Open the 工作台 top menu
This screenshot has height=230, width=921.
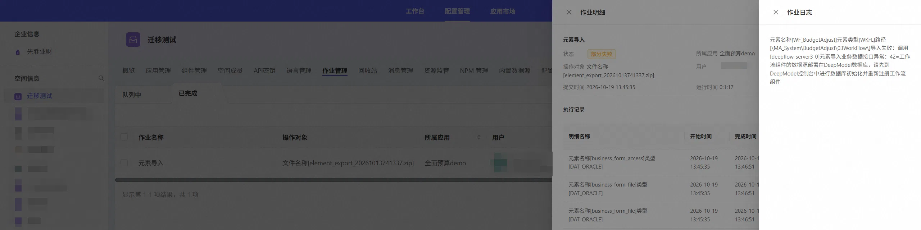(x=415, y=11)
